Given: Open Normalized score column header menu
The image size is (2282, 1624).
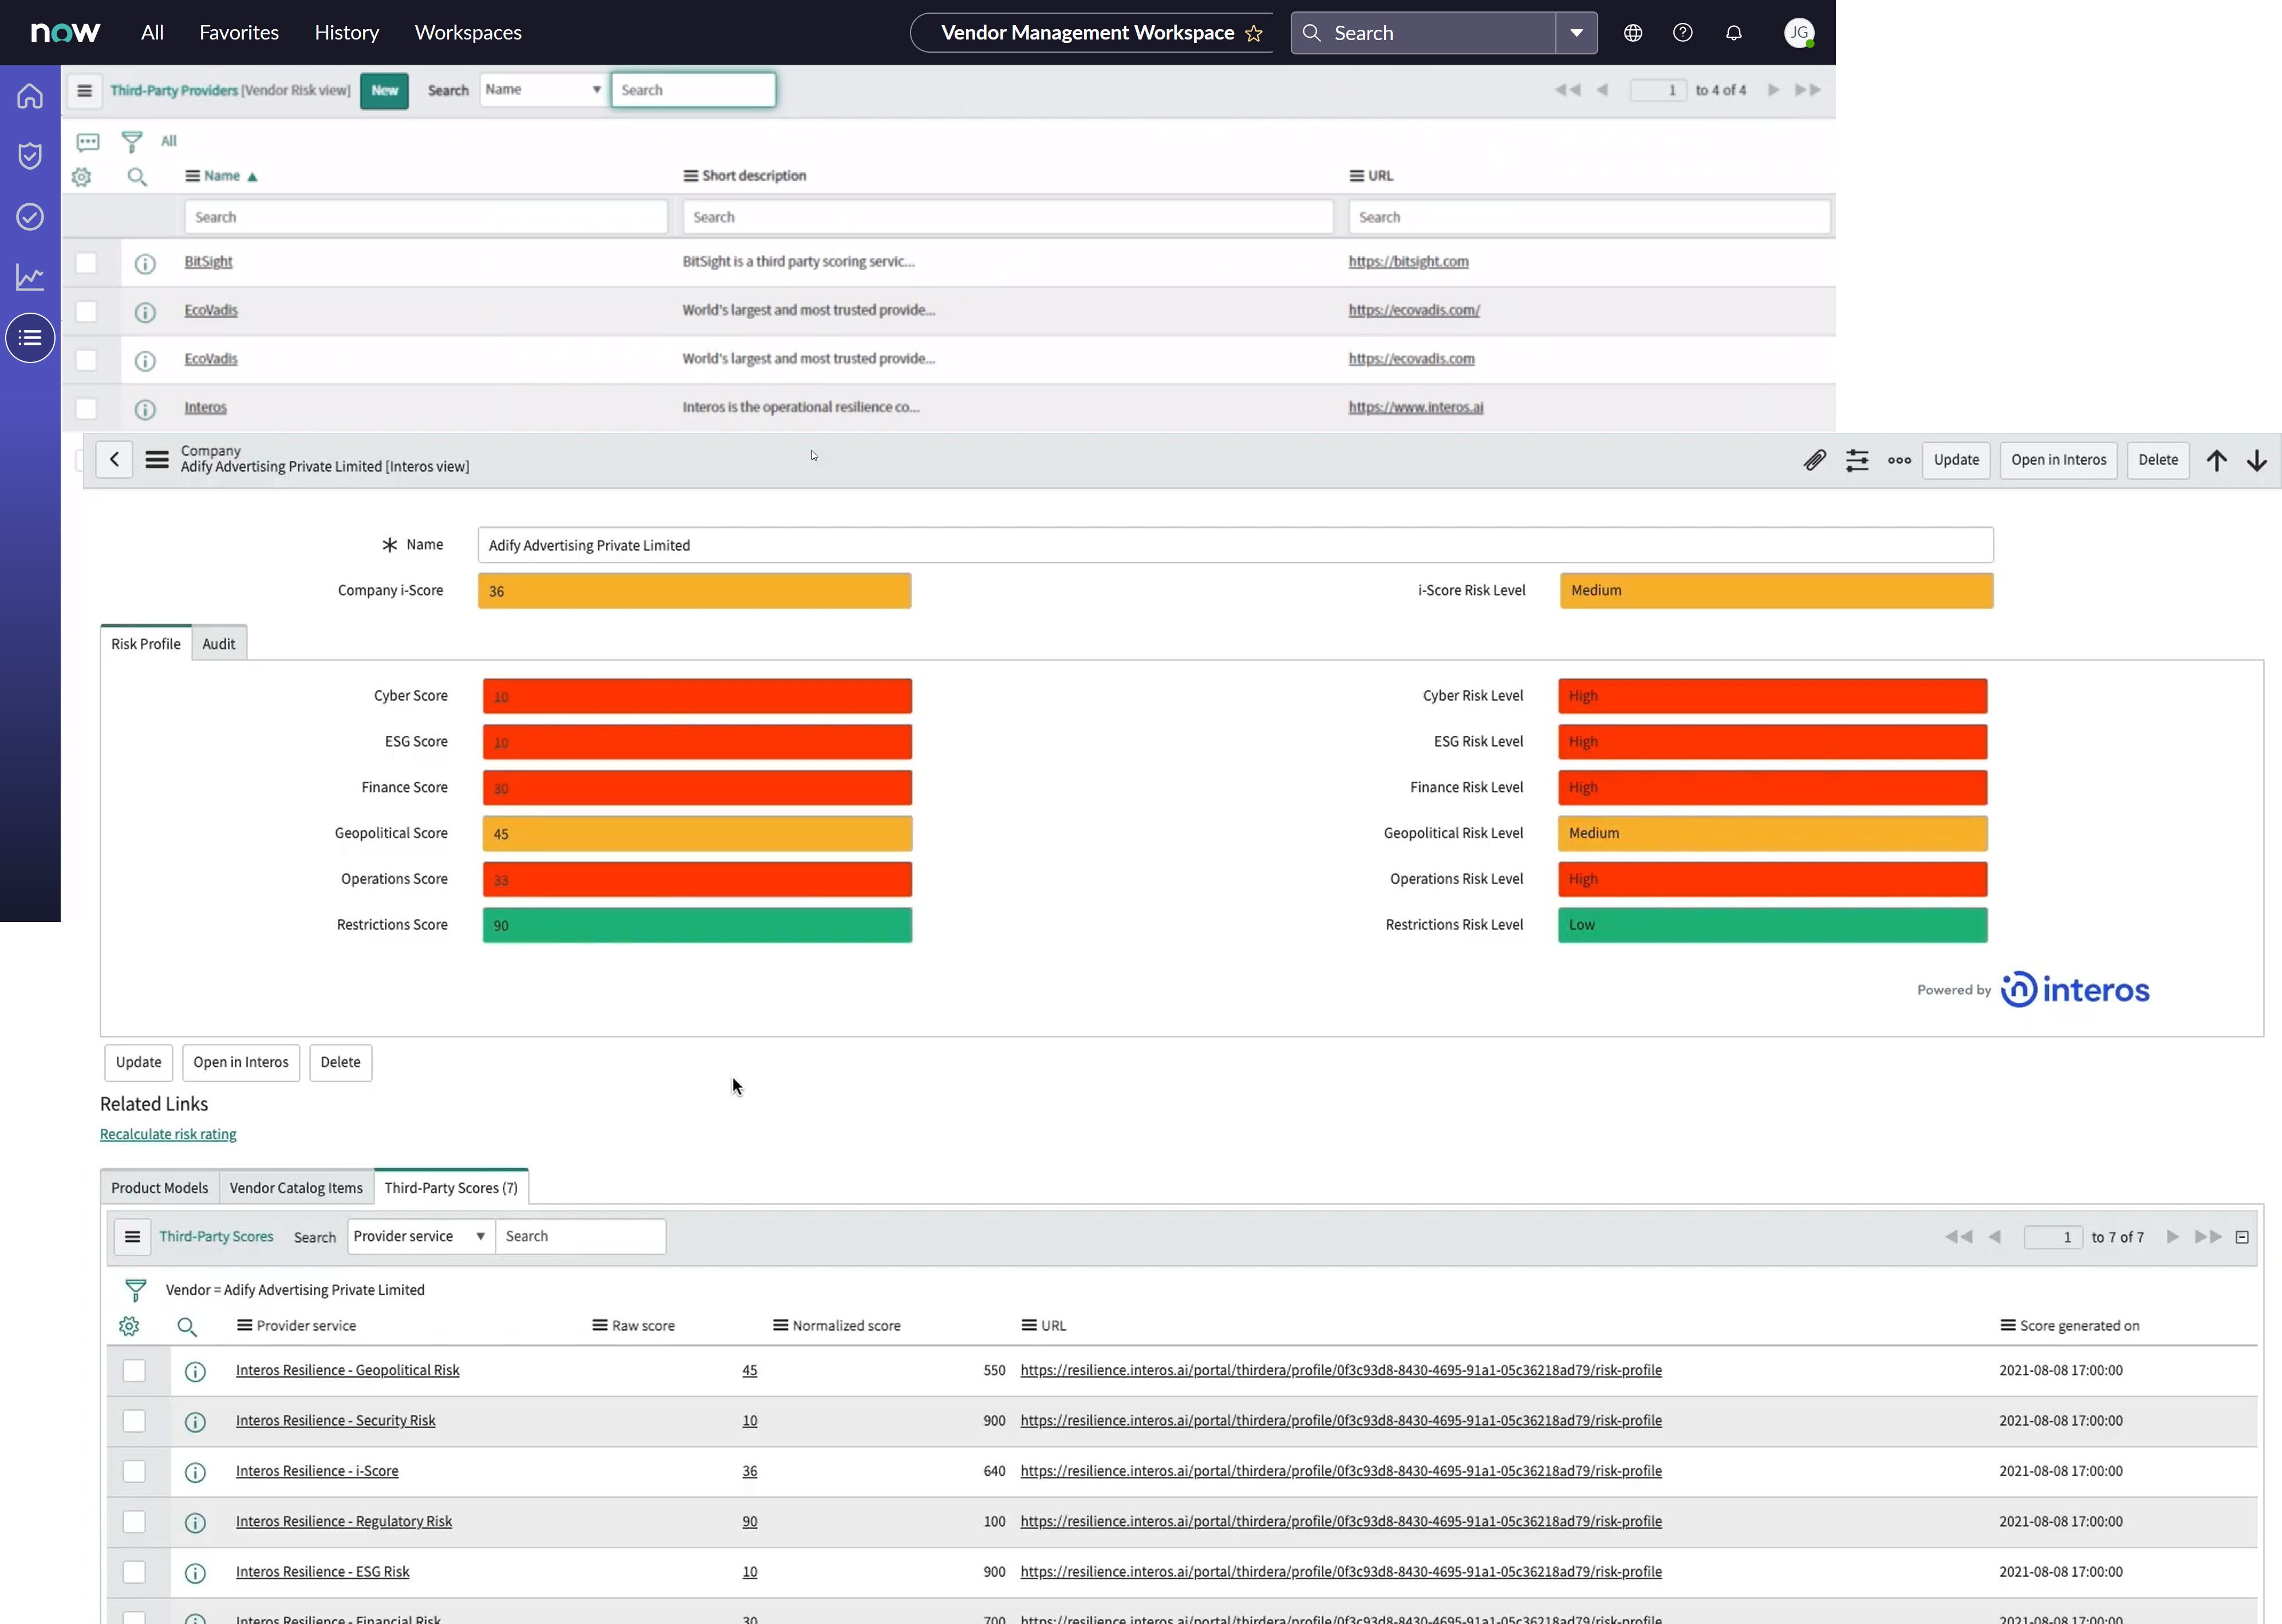Looking at the screenshot, I should click(780, 1325).
